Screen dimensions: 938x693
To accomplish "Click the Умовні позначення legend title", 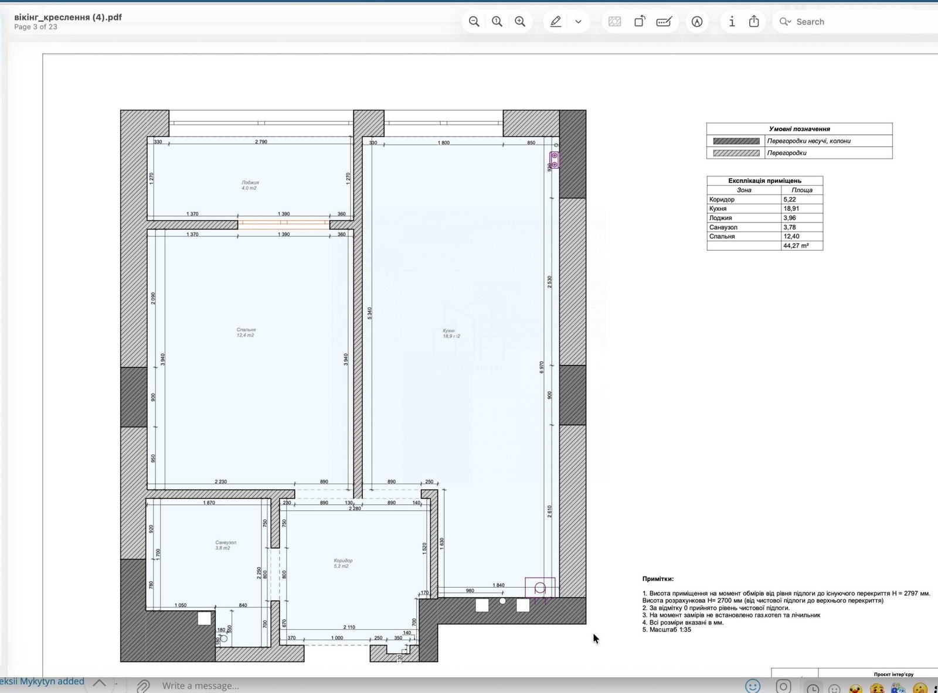I will pos(799,129).
